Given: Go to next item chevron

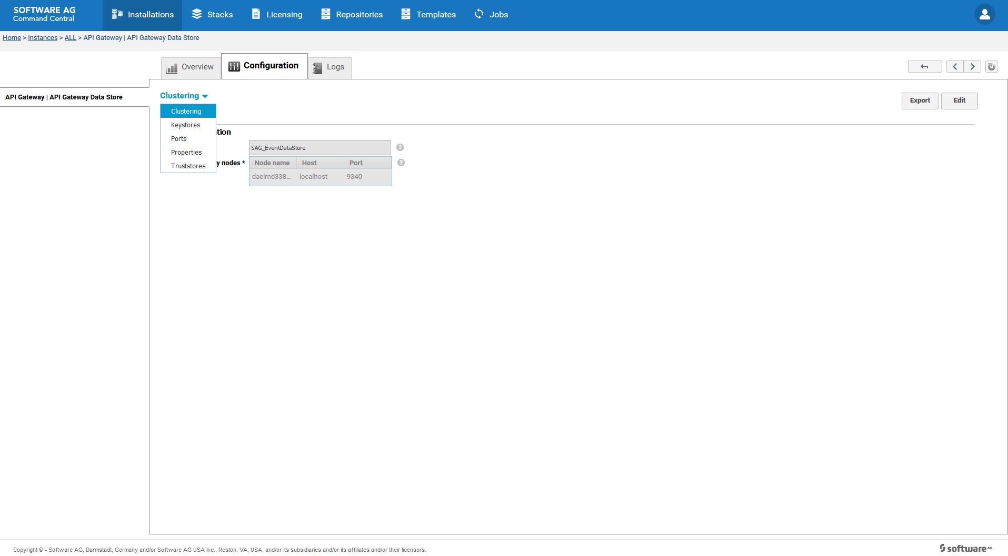Looking at the screenshot, I should (972, 67).
